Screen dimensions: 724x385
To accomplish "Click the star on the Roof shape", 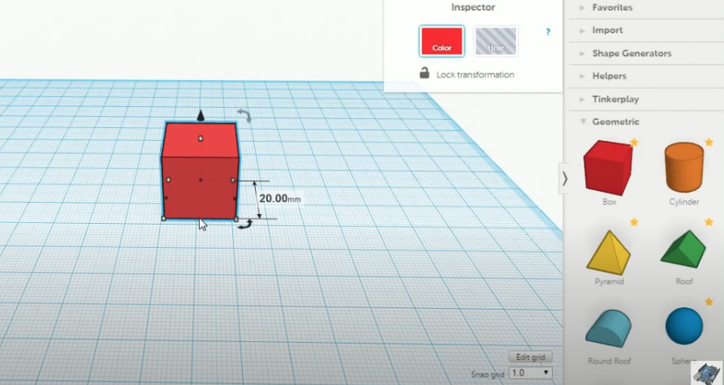I will 709,222.
